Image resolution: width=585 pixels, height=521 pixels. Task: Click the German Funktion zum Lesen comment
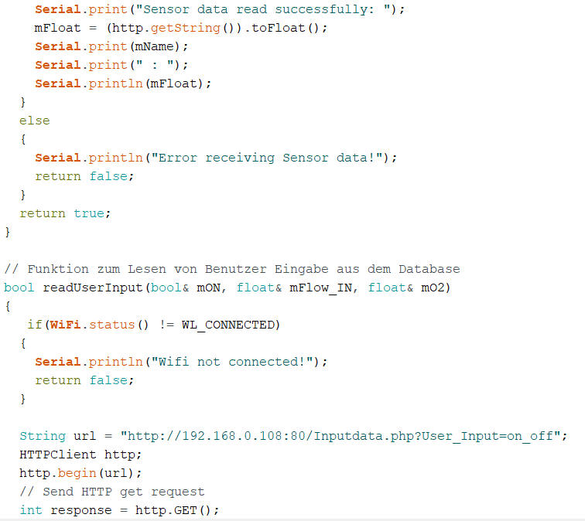coord(231,269)
